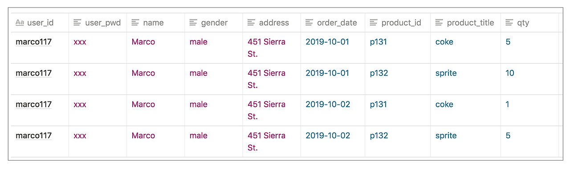Image resolution: width=570 pixels, height=169 pixels.
Task: Open the product_title column header menu
Action: click(x=465, y=23)
